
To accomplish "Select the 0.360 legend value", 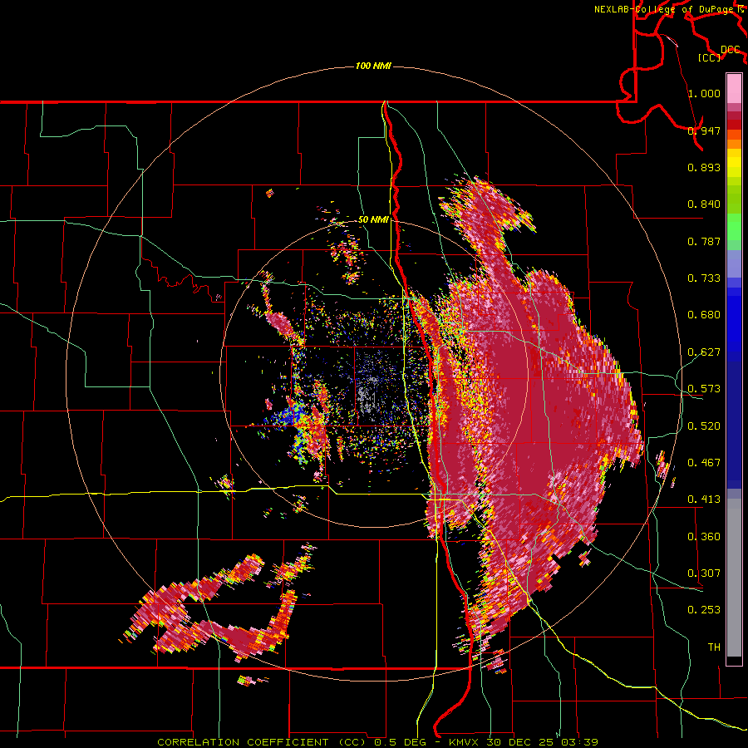I will 704,537.
